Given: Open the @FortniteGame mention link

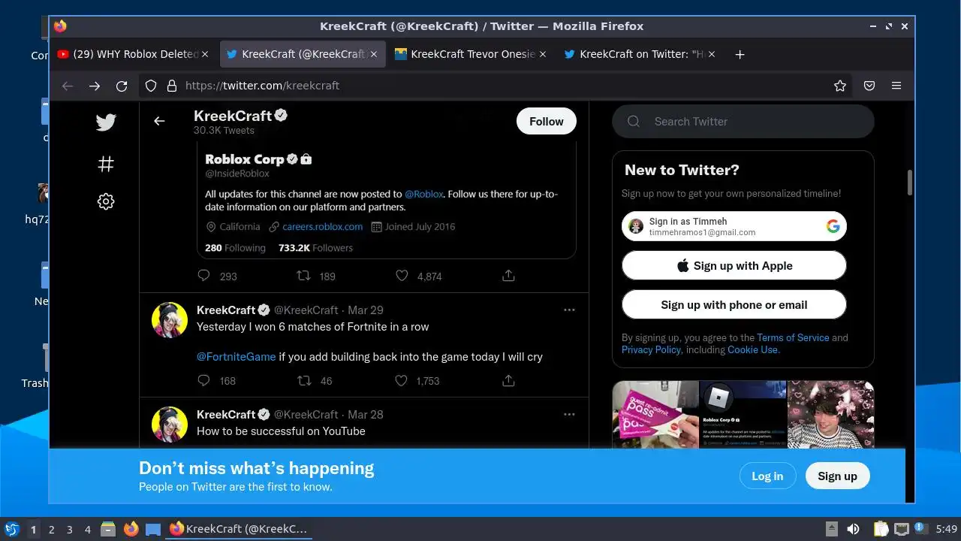Looking at the screenshot, I should [x=236, y=357].
